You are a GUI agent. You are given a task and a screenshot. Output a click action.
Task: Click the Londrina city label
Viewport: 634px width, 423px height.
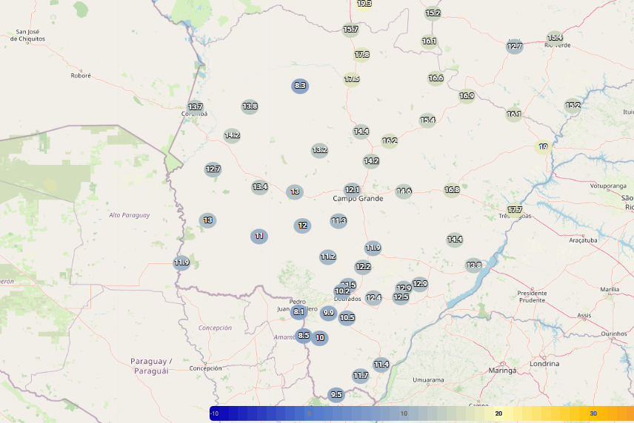544,364
